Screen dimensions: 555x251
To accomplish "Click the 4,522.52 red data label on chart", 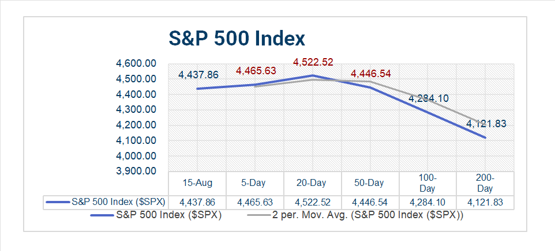I will coord(313,62).
